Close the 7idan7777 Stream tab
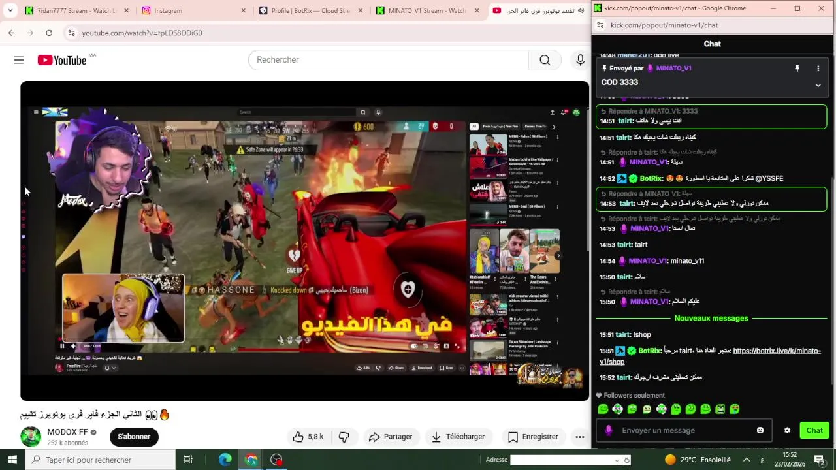 (x=127, y=10)
